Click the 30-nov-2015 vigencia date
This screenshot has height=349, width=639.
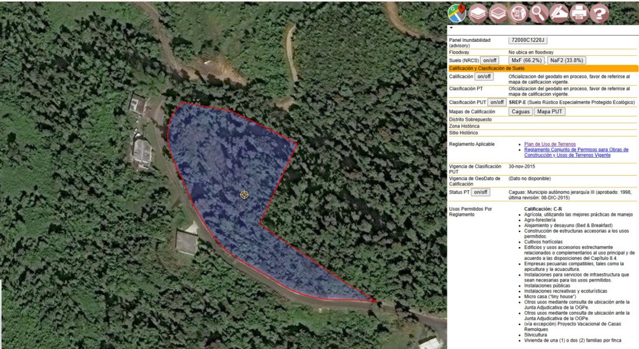tap(522, 166)
